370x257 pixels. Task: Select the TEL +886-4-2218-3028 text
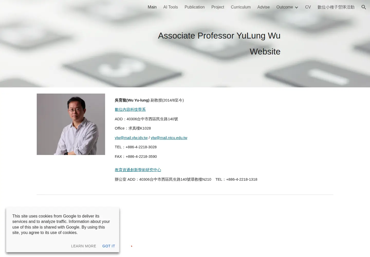click(x=136, y=147)
